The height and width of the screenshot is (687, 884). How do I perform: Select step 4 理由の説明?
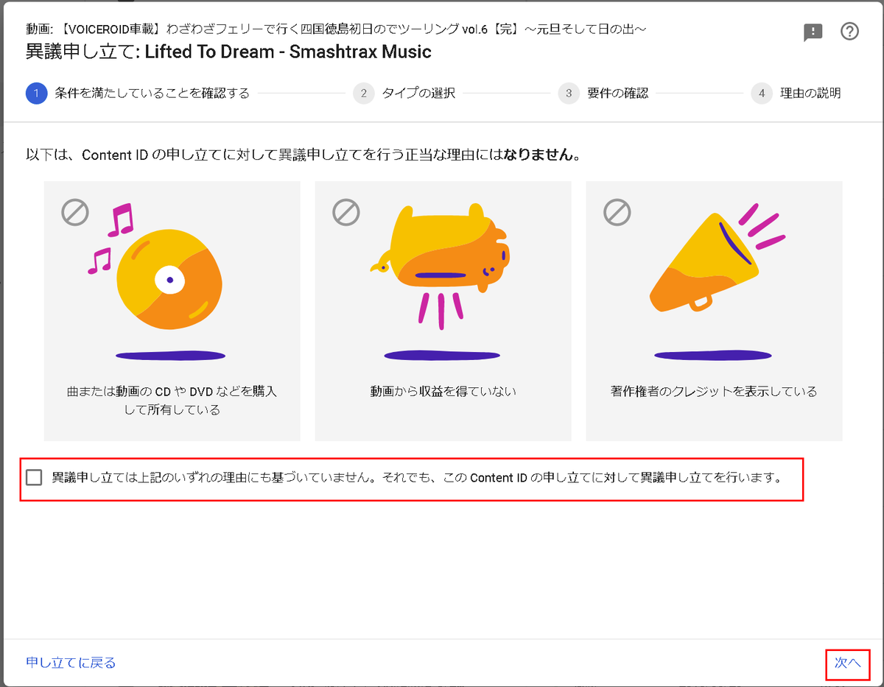[796, 94]
